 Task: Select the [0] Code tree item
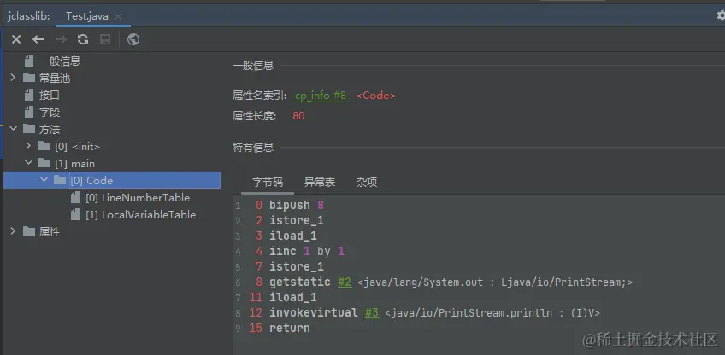pos(91,181)
